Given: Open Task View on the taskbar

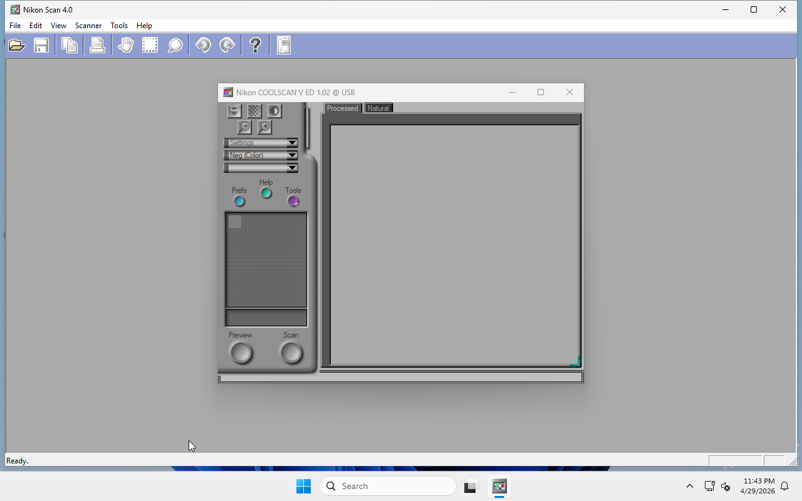Looking at the screenshot, I should pos(471,486).
